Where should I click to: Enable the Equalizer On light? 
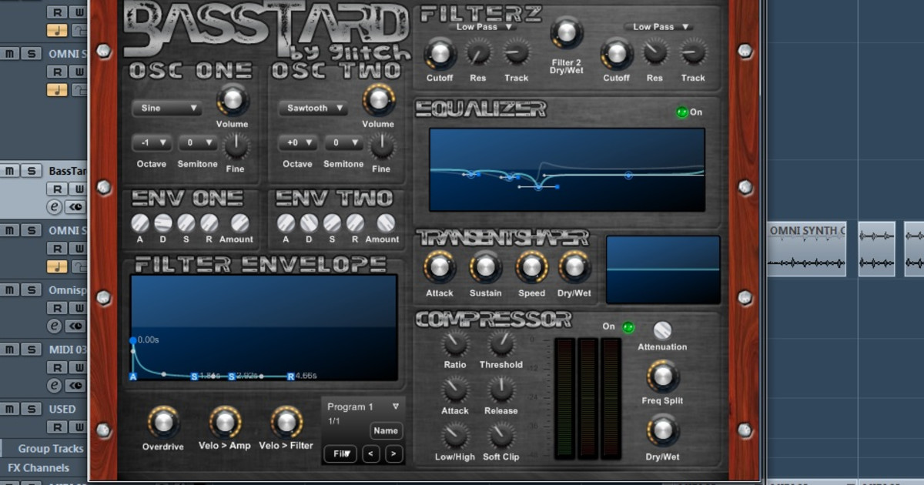(681, 112)
